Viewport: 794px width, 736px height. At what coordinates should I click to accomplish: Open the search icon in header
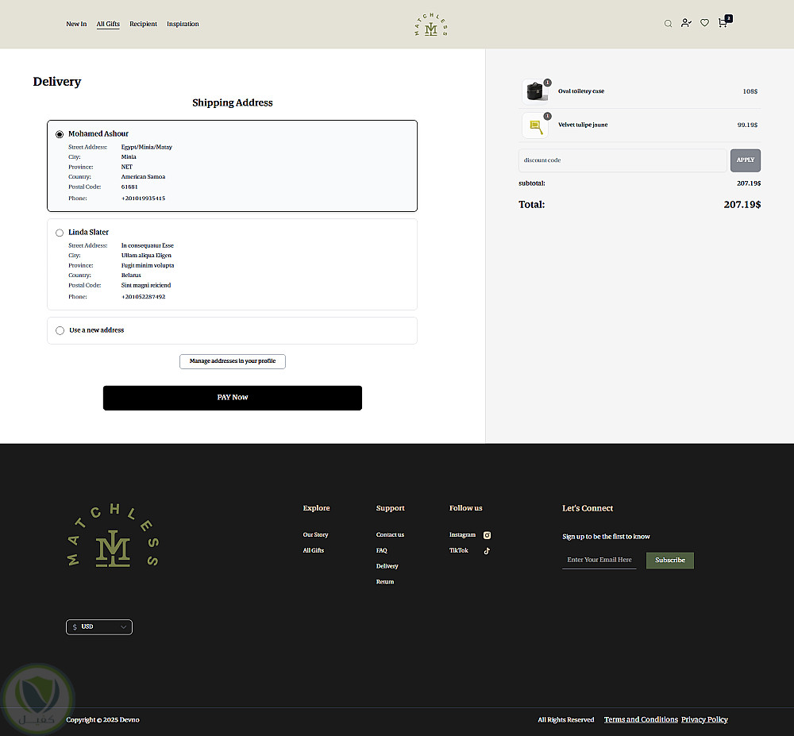pyautogui.click(x=668, y=23)
